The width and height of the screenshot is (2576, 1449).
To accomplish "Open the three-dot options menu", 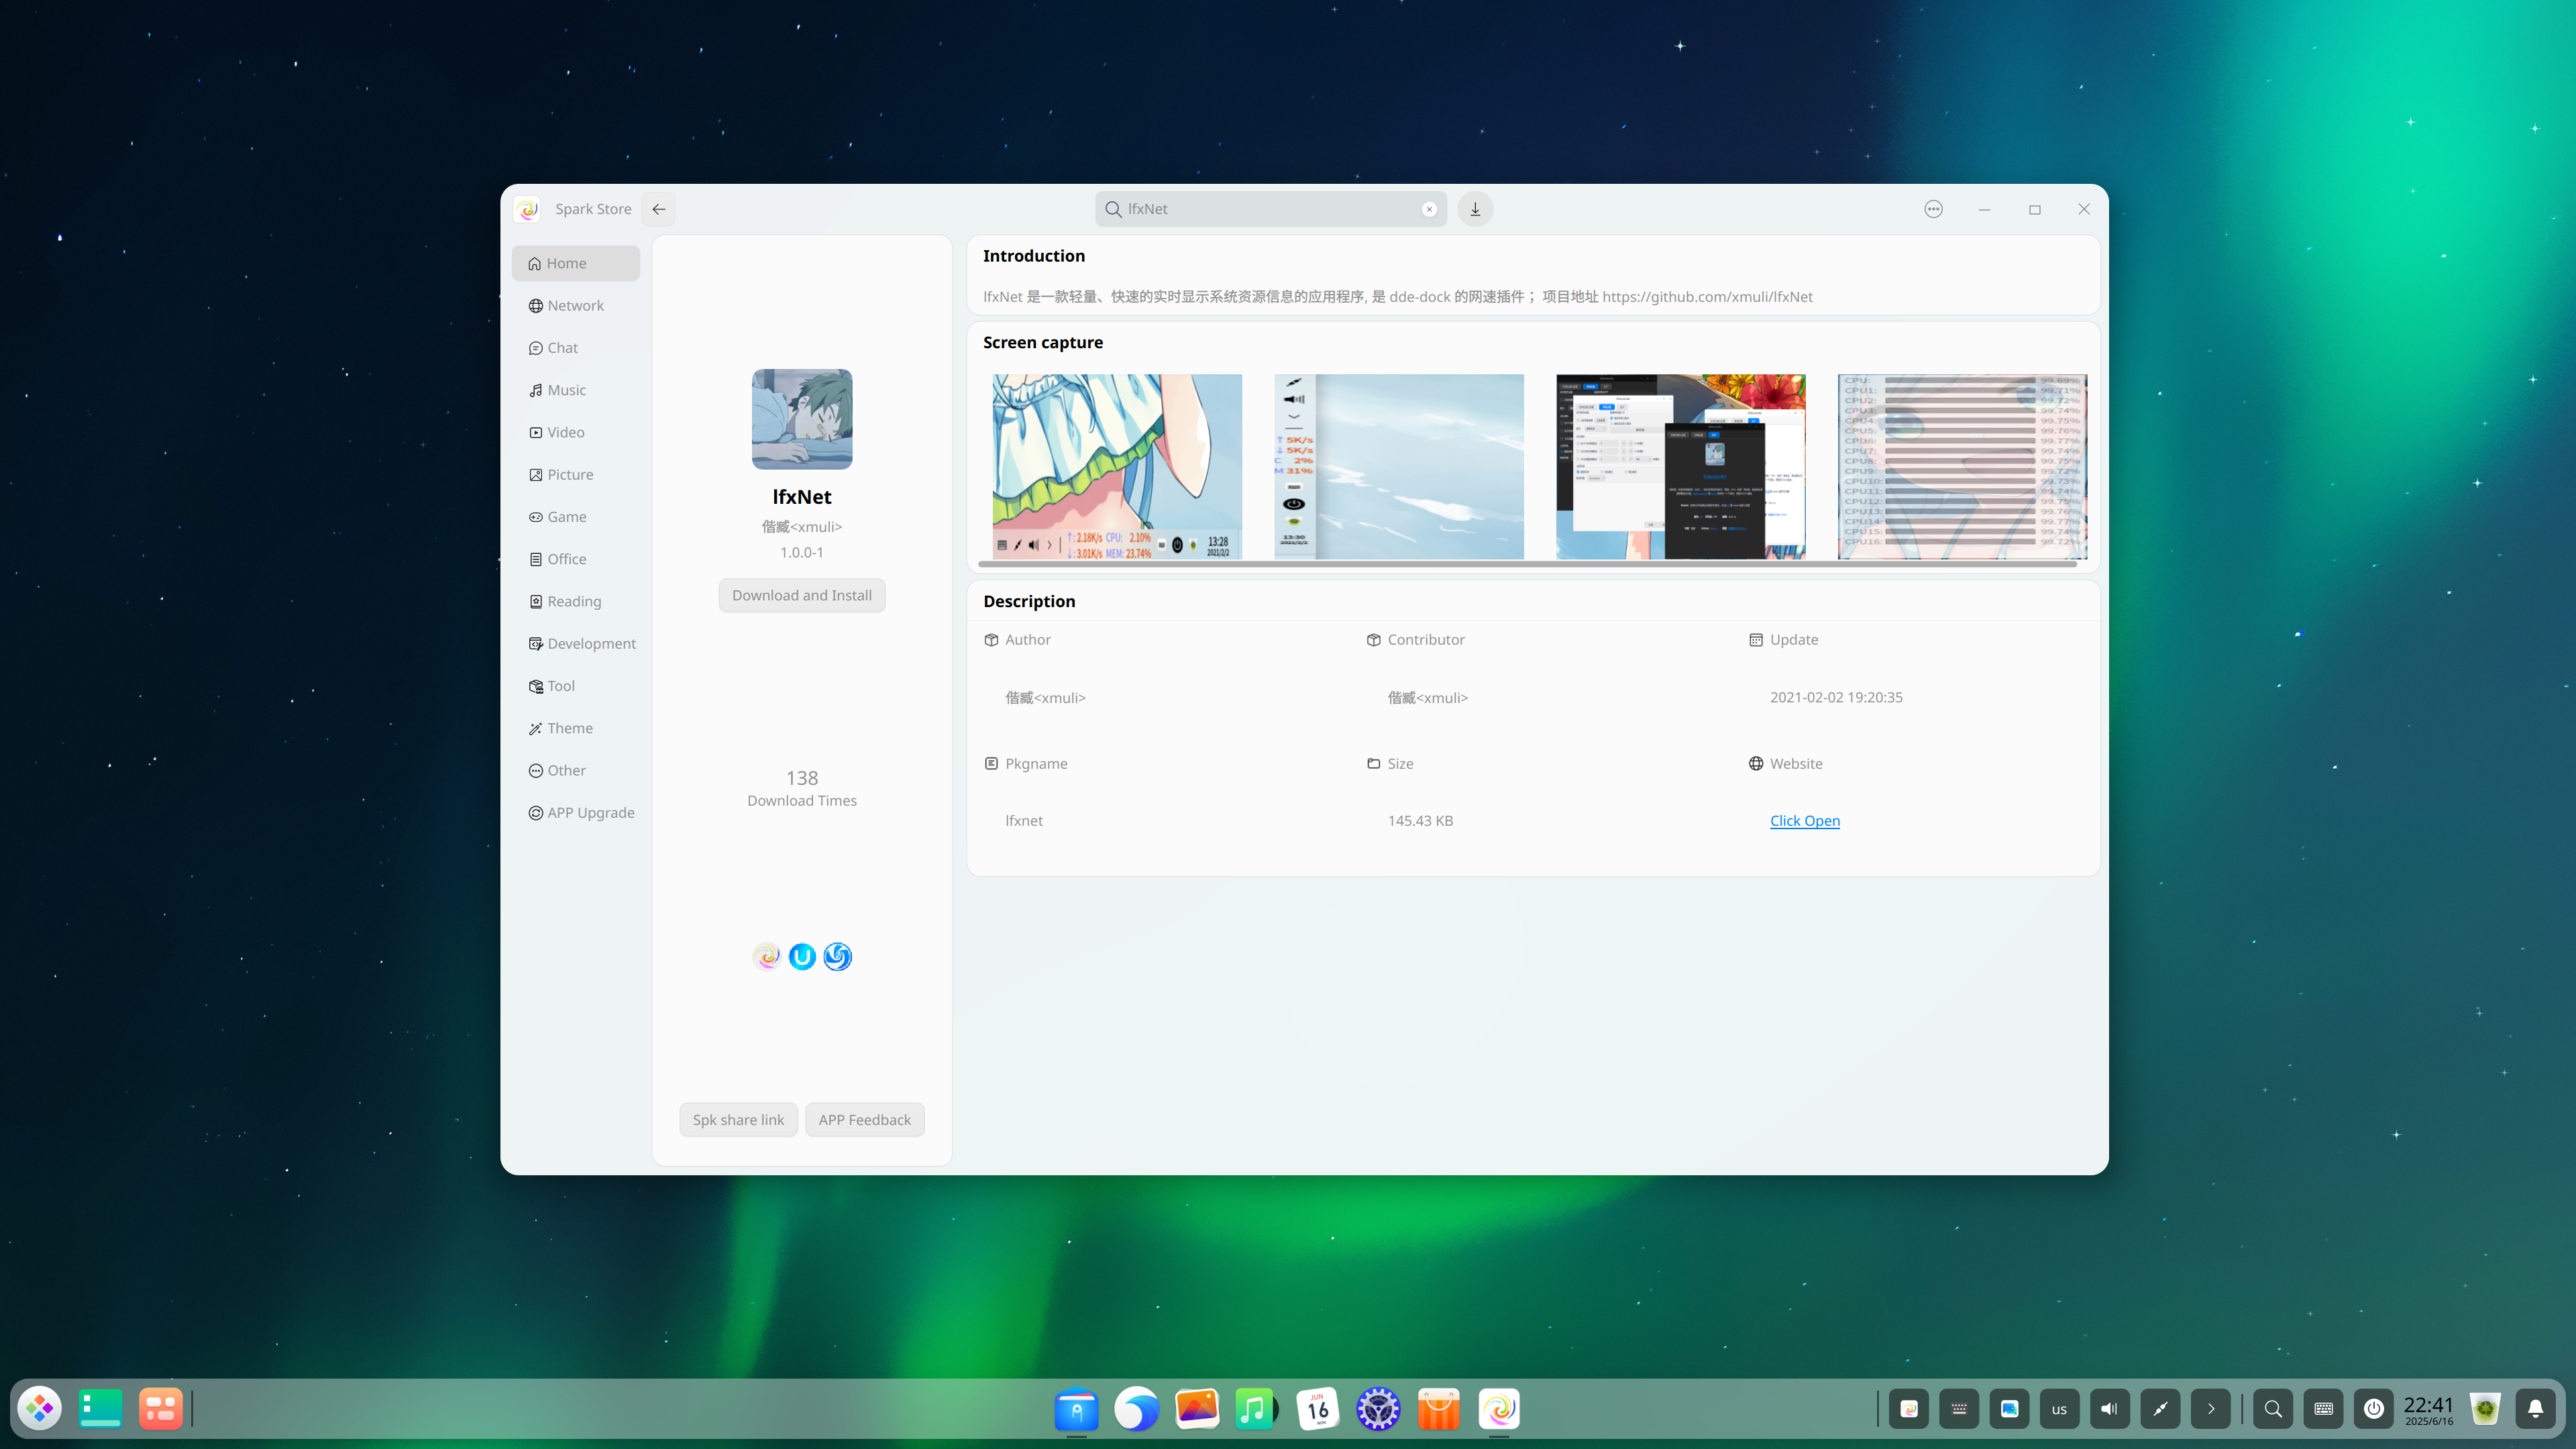I will pos(1933,209).
